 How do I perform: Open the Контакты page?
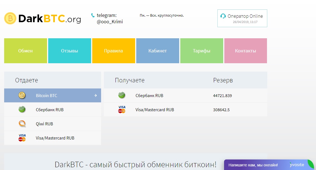click(x=246, y=51)
